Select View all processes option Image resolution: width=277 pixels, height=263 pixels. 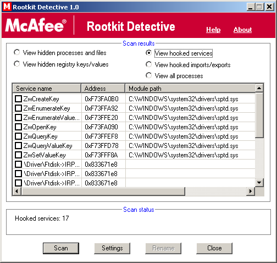coord(174,76)
